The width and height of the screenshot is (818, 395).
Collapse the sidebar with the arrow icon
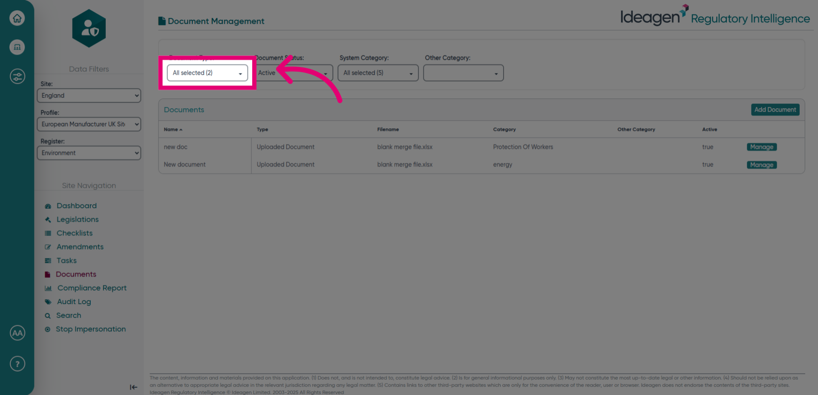pyautogui.click(x=133, y=387)
